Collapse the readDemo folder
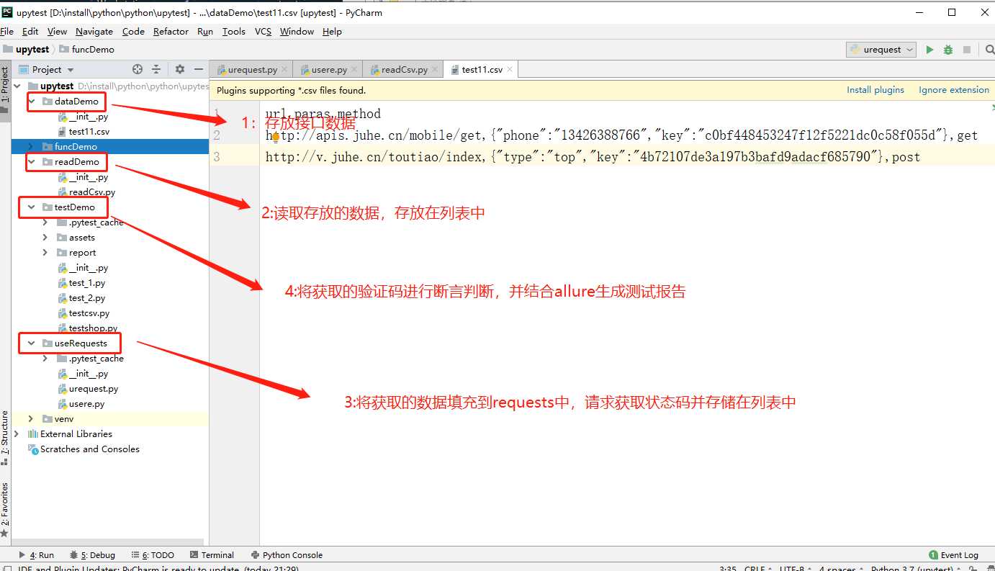995x571 pixels. click(x=32, y=162)
